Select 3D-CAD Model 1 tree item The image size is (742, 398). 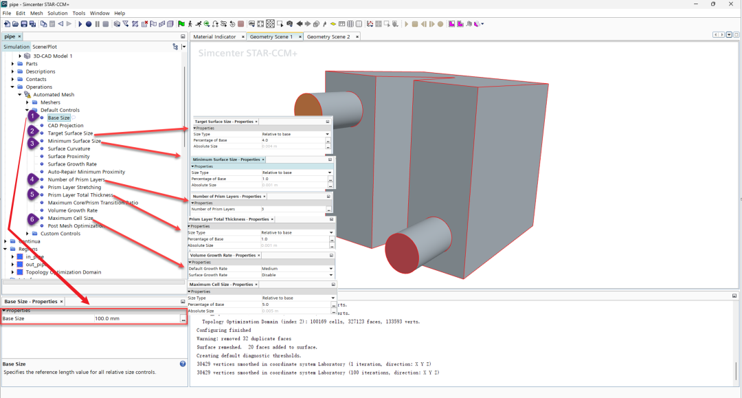52,56
